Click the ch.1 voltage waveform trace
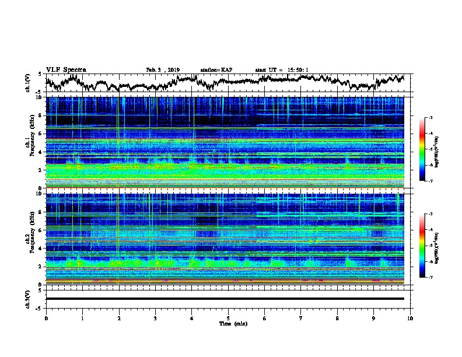 (225, 82)
